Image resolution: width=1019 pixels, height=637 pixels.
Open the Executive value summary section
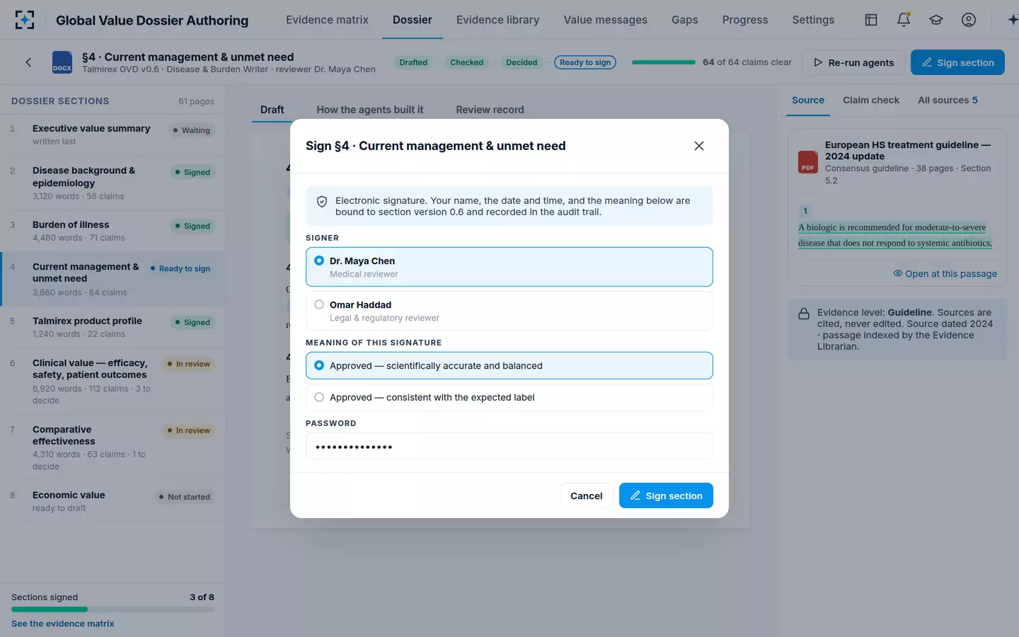tap(113, 134)
